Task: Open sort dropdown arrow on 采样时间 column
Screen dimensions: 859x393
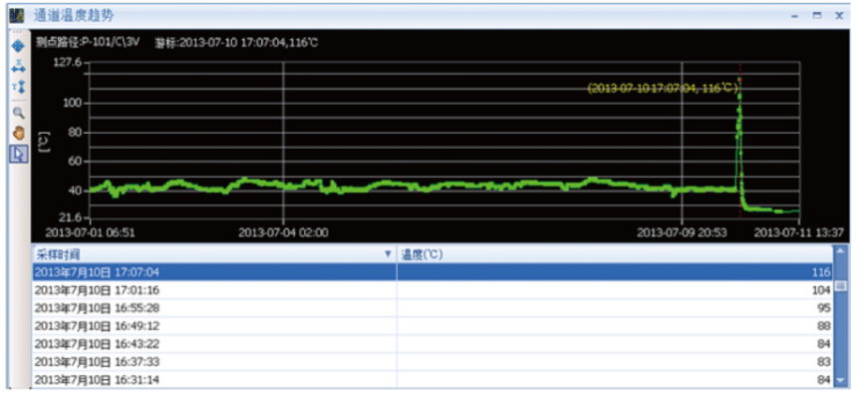Action: [x=388, y=254]
